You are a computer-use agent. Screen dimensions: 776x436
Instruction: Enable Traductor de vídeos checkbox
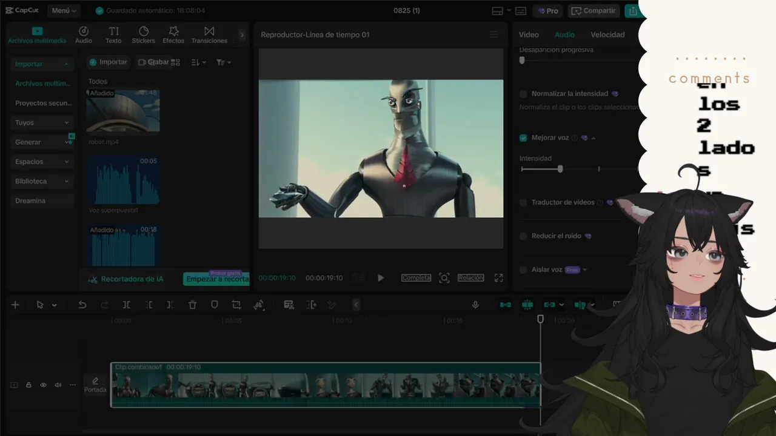(x=523, y=203)
